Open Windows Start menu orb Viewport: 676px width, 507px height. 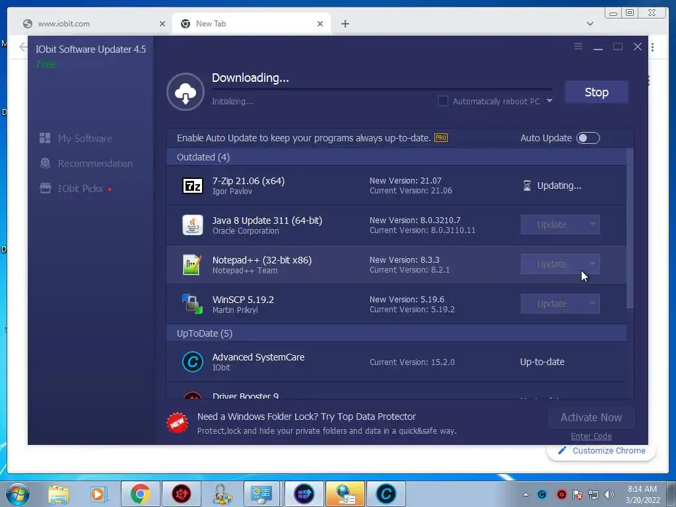coord(18,494)
